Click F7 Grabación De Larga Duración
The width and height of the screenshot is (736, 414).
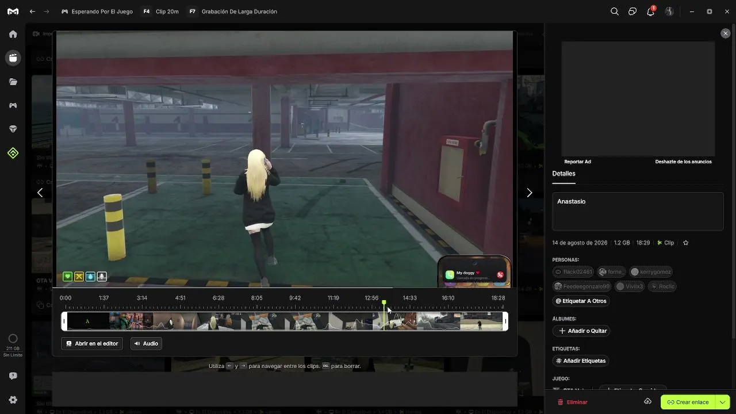pos(233,11)
